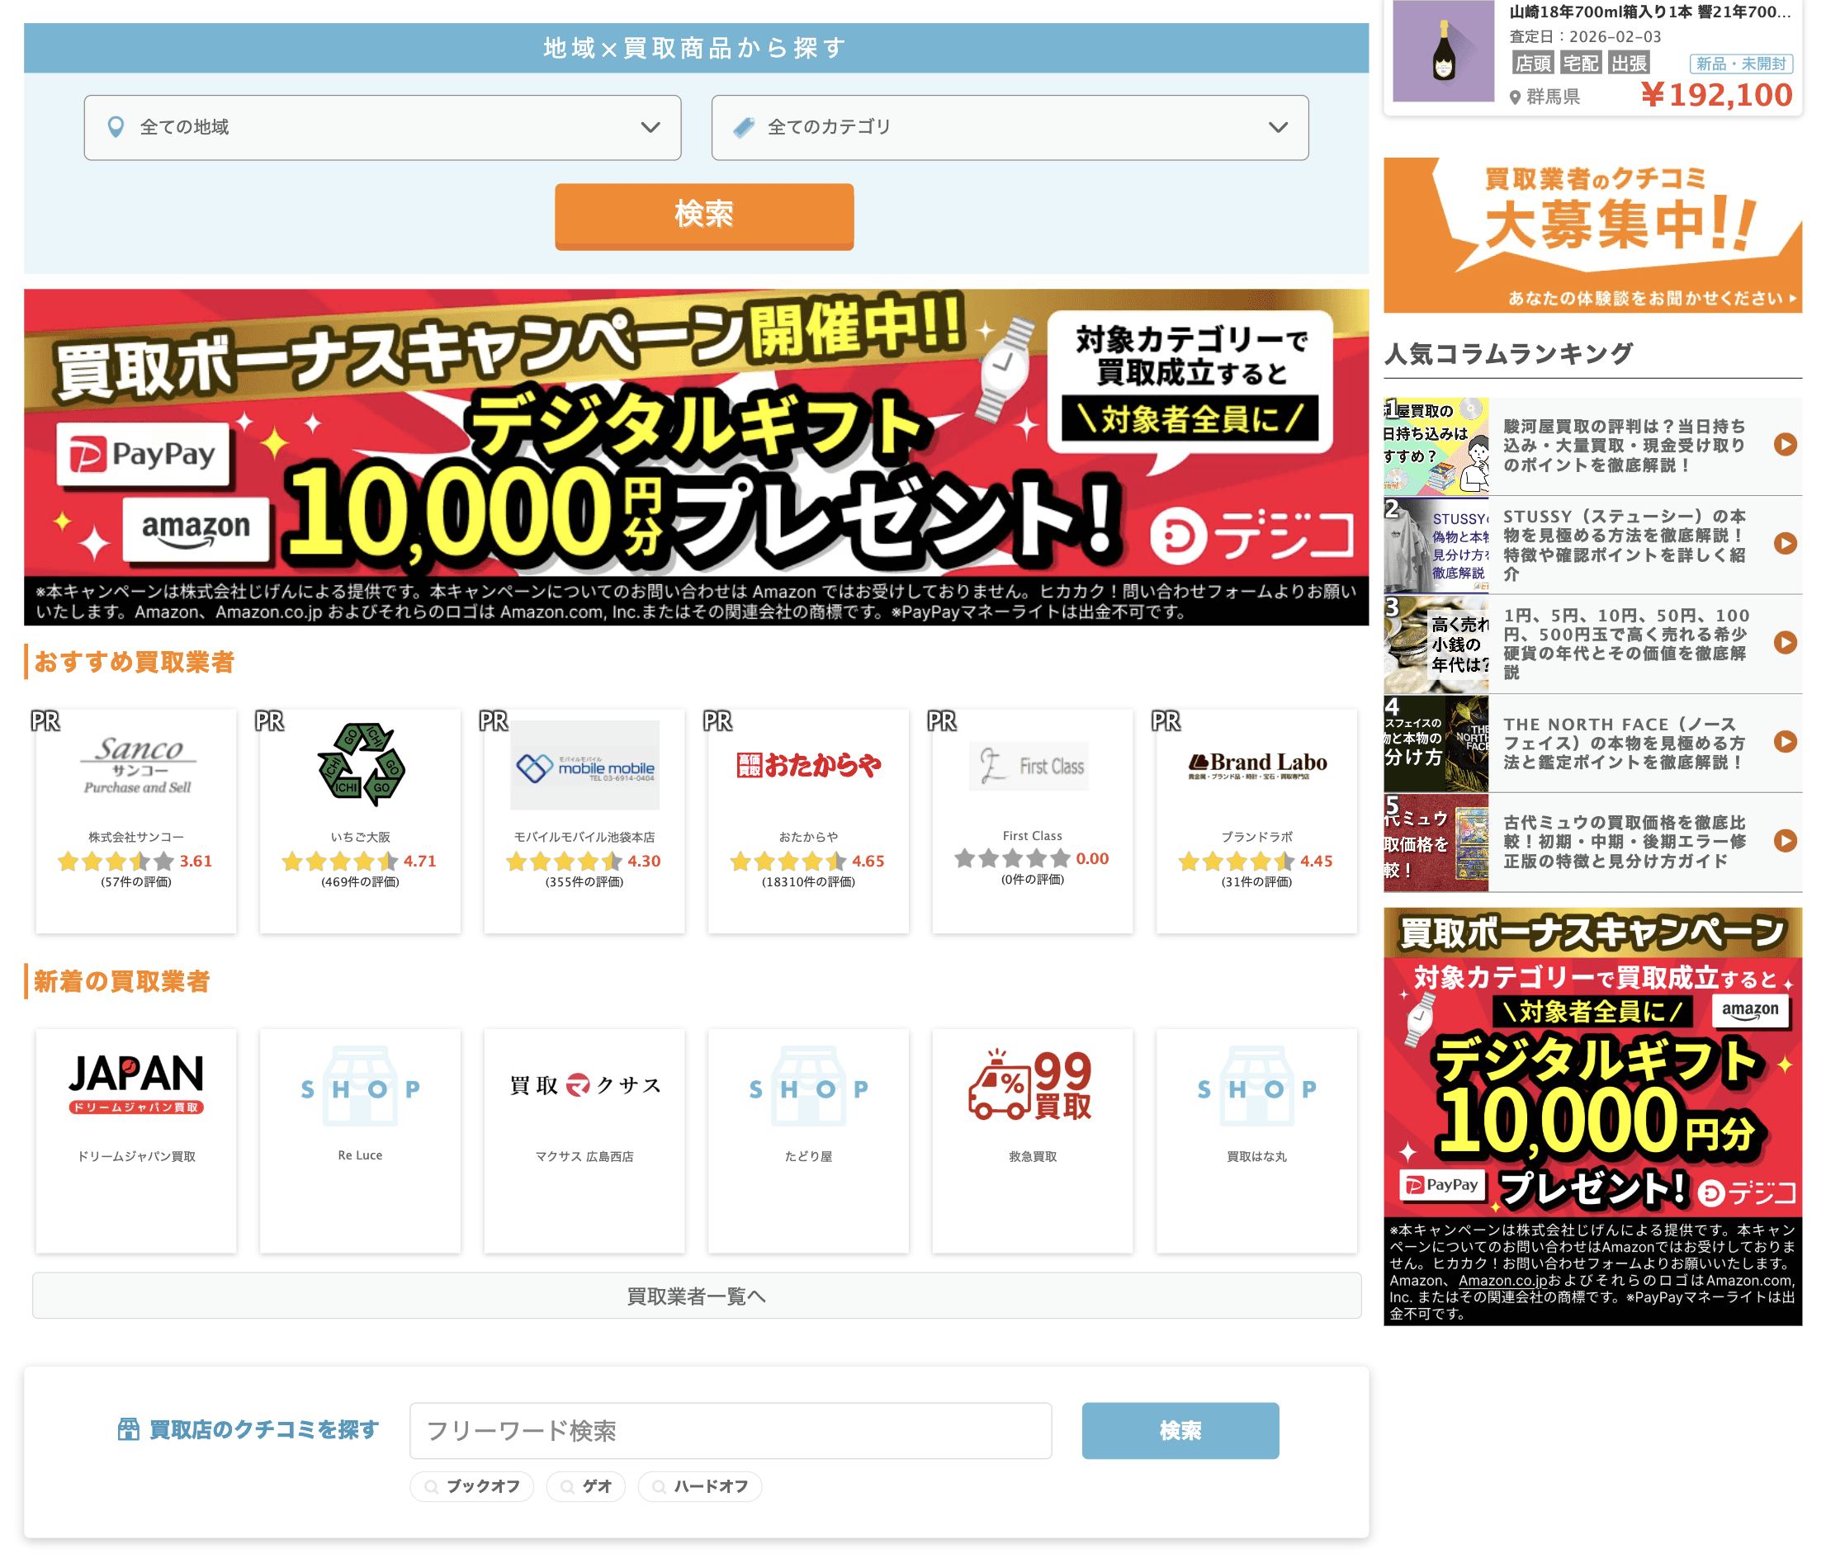This screenshot has width=1826, height=1563.
Task: Open 買取業者一覧へ link
Action: [696, 1295]
